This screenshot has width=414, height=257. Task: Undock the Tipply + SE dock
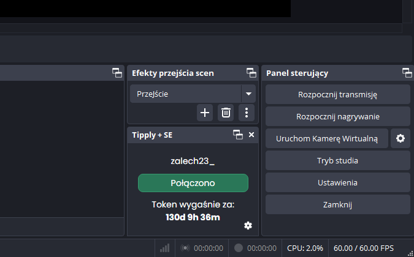238,135
